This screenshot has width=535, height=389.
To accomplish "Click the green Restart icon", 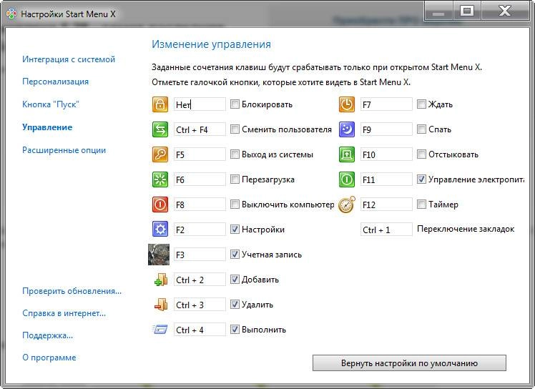I will pyautogui.click(x=160, y=179).
